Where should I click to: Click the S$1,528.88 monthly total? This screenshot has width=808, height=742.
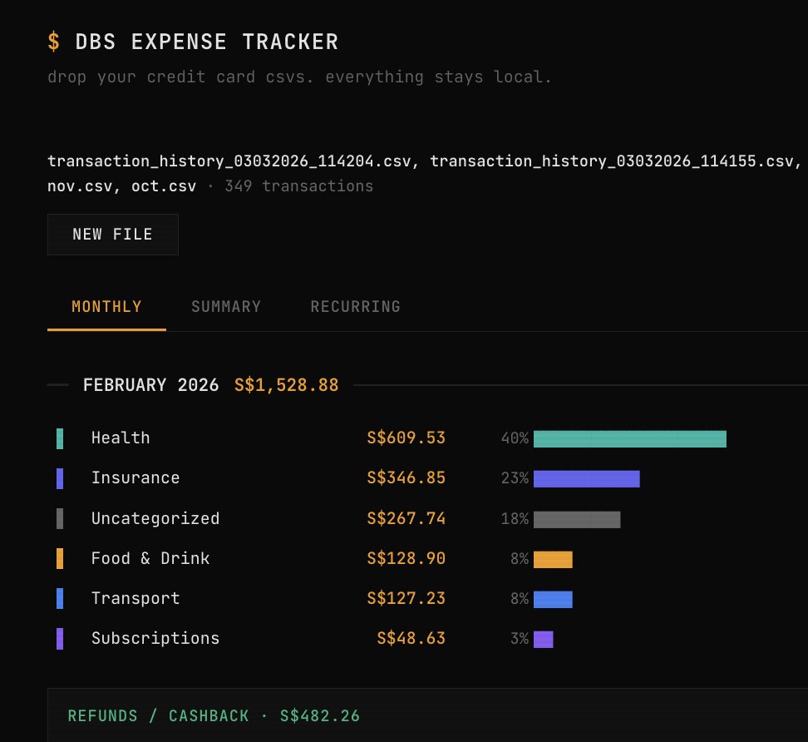point(287,385)
